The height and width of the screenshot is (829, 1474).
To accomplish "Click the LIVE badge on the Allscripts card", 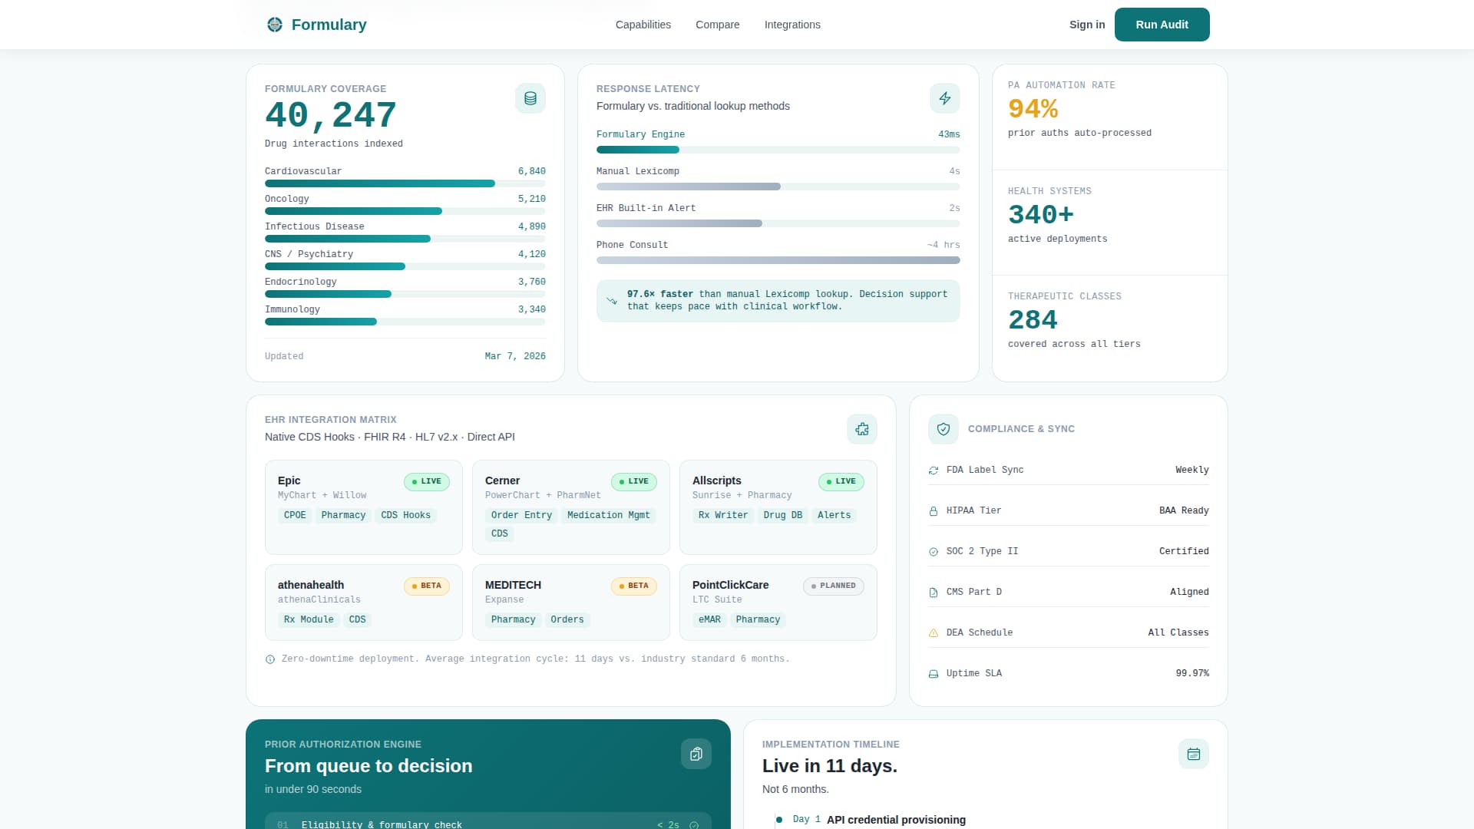I will pos(841,481).
